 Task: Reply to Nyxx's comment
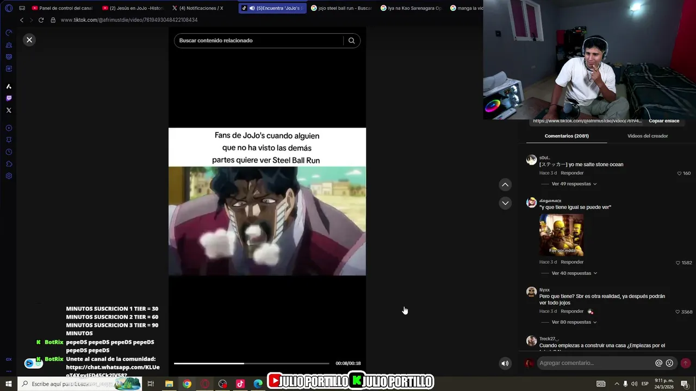click(x=572, y=311)
